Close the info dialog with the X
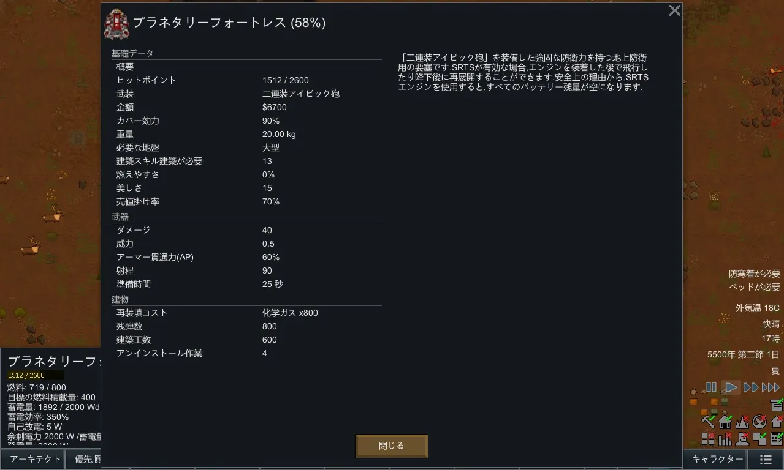The image size is (784, 470). point(674,11)
